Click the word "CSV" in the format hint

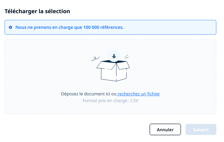pos(134,101)
